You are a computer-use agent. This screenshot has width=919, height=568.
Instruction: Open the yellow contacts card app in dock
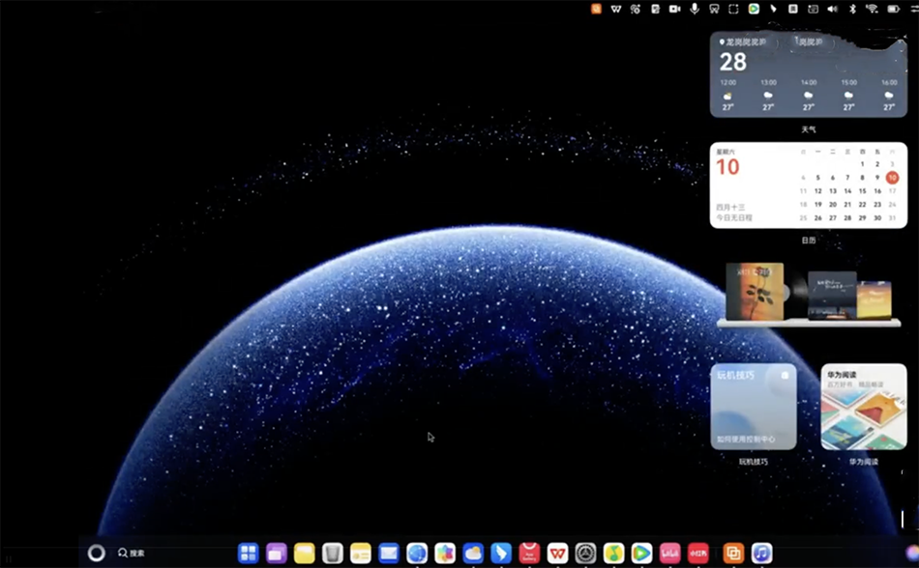coord(361,553)
